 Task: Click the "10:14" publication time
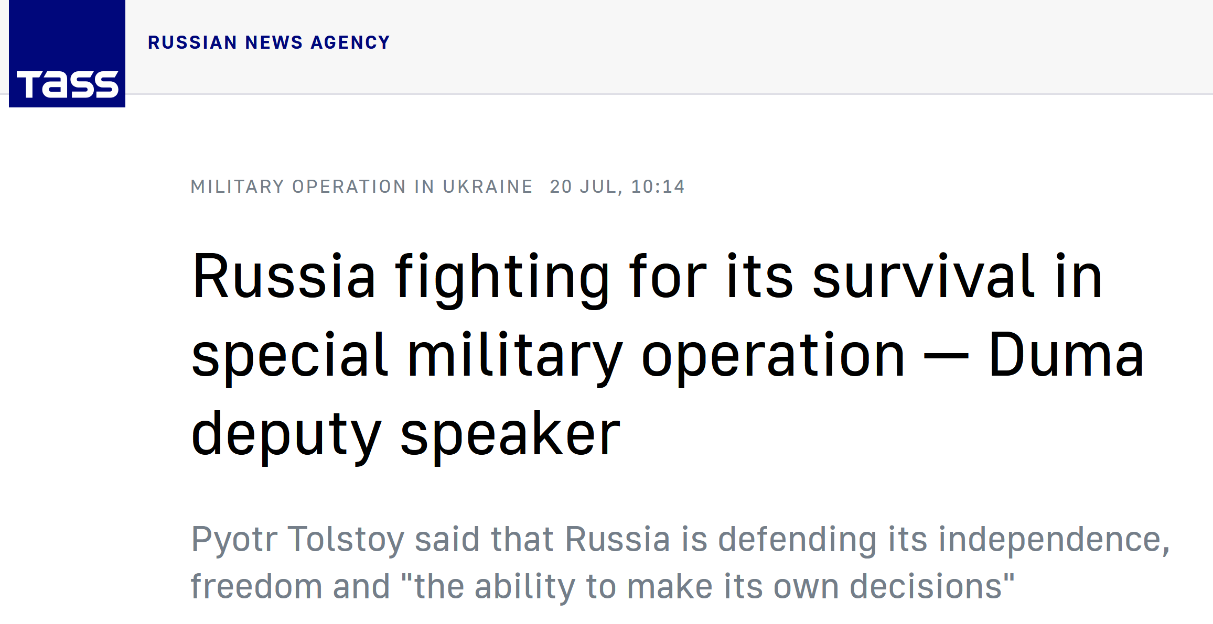pyautogui.click(x=658, y=187)
